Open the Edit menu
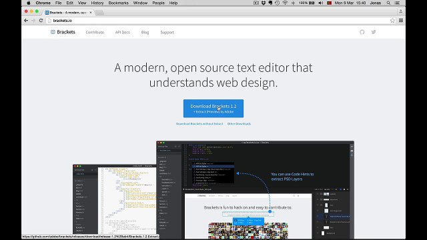 pos(69,3)
